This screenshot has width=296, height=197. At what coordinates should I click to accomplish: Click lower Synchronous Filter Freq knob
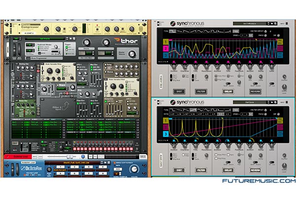(x=195, y=145)
